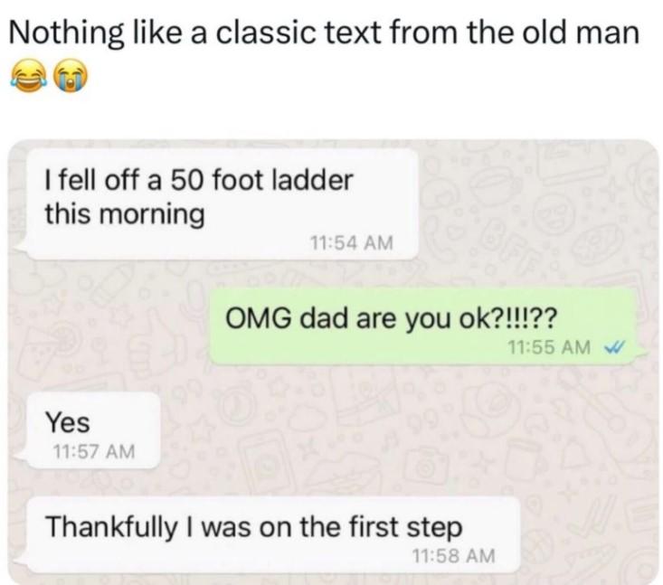
Task: Open the embedded chat screenshot image
Action: click(333, 362)
